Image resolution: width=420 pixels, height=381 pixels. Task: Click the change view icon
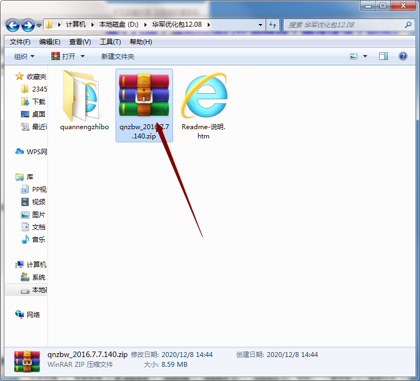(353, 56)
